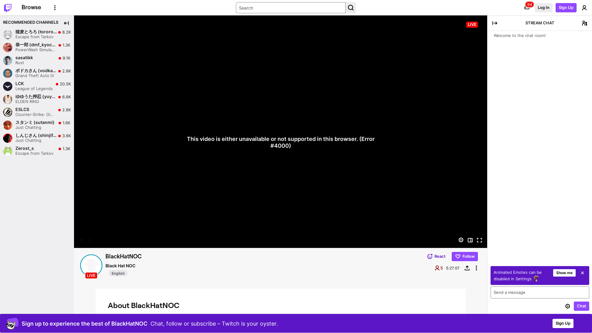This screenshot has height=333, width=592.
Task: Enter fullscreen with the player icon
Action: (x=479, y=240)
